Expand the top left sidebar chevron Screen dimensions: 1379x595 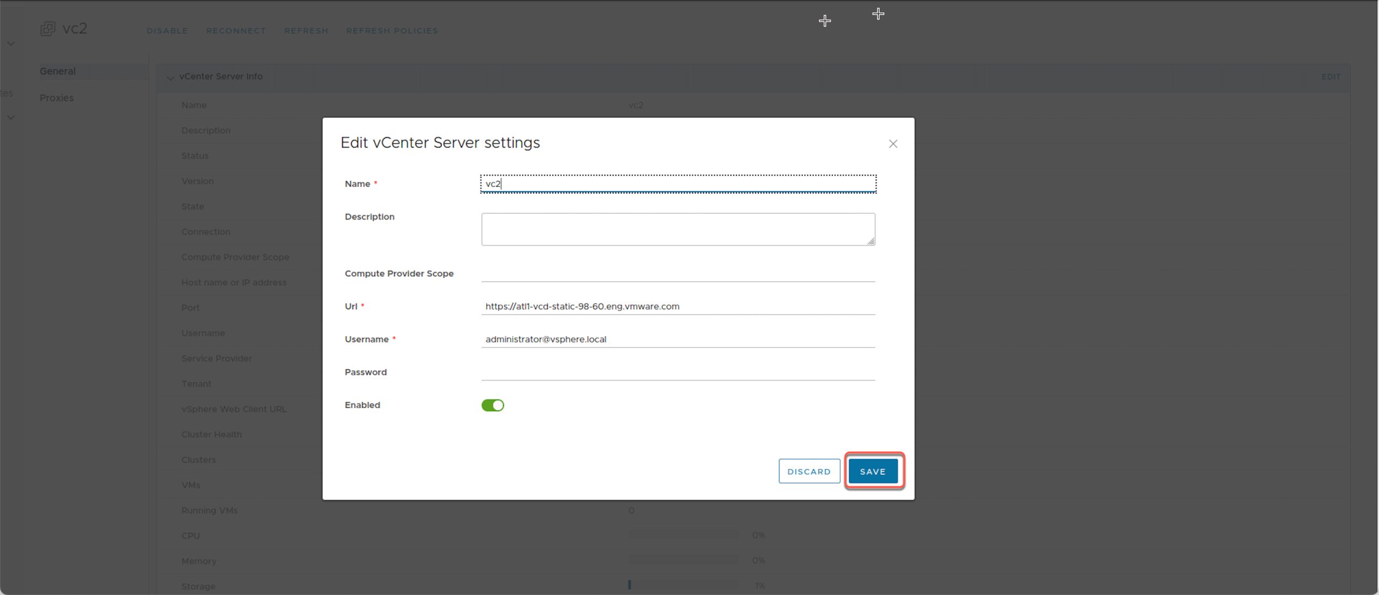[x=11, y=44]
